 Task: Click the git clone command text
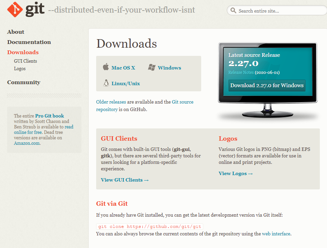click(150, 227)
